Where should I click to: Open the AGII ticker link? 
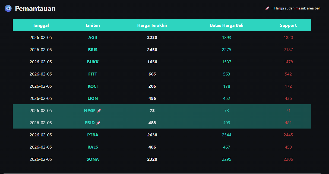tap(93, 38)
